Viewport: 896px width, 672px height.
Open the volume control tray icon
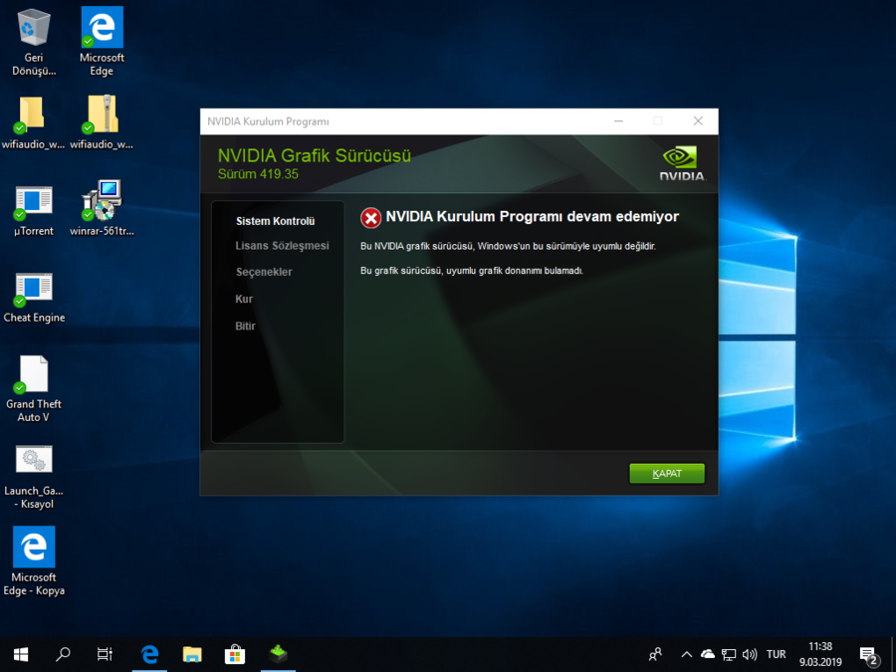[749, 654]
